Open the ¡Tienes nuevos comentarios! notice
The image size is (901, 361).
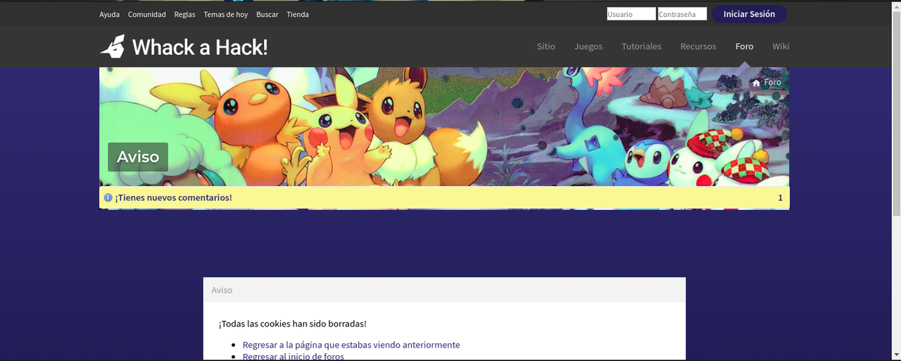173,197
